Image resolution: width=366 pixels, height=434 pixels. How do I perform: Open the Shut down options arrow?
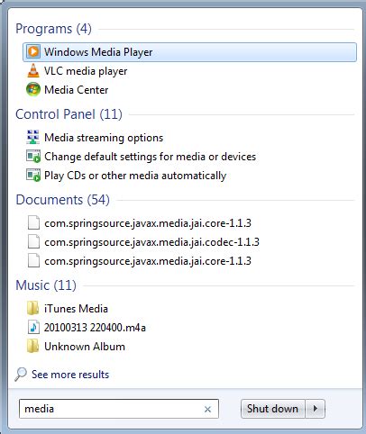click(x=316, y=409)
